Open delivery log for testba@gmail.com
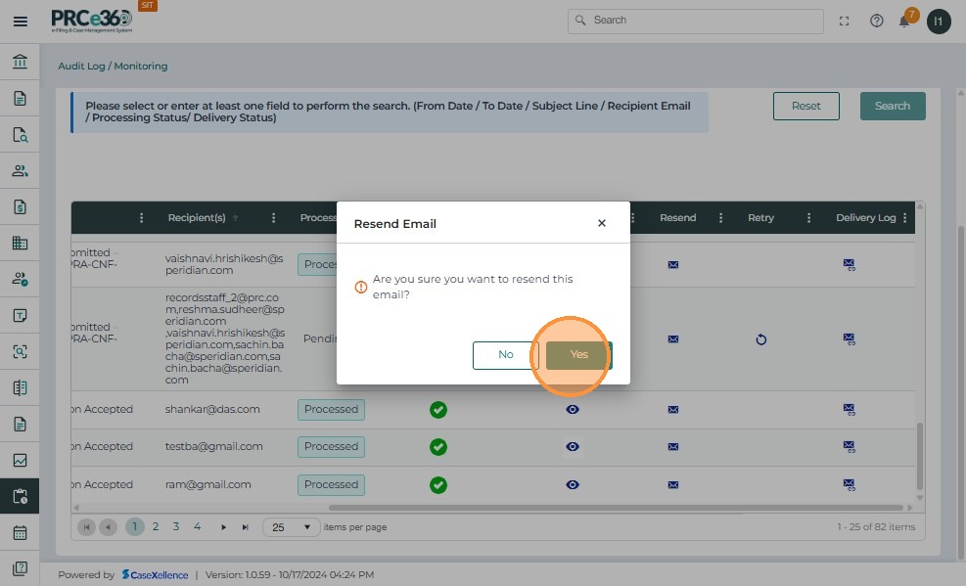Screen dimensions: 966x586 pos(849,447)
